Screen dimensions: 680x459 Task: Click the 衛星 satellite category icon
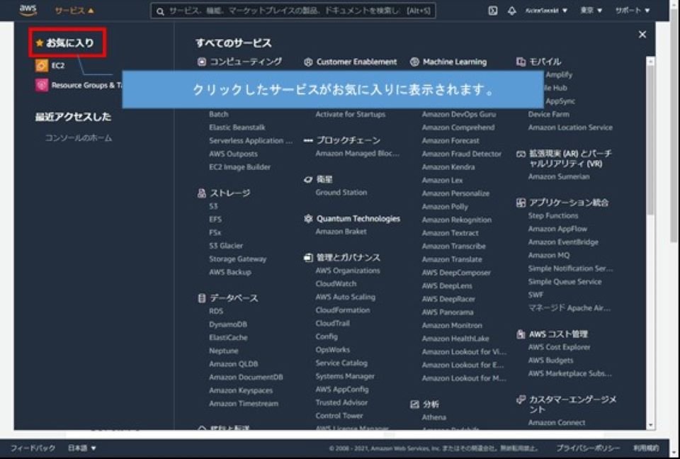coord(308,179)
